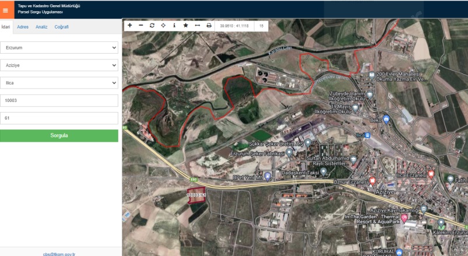Image resolution: width=468 pixels, height=256 pixels.
Task: Select the Coğrafi tab
Action: click(x=62, y=27)
